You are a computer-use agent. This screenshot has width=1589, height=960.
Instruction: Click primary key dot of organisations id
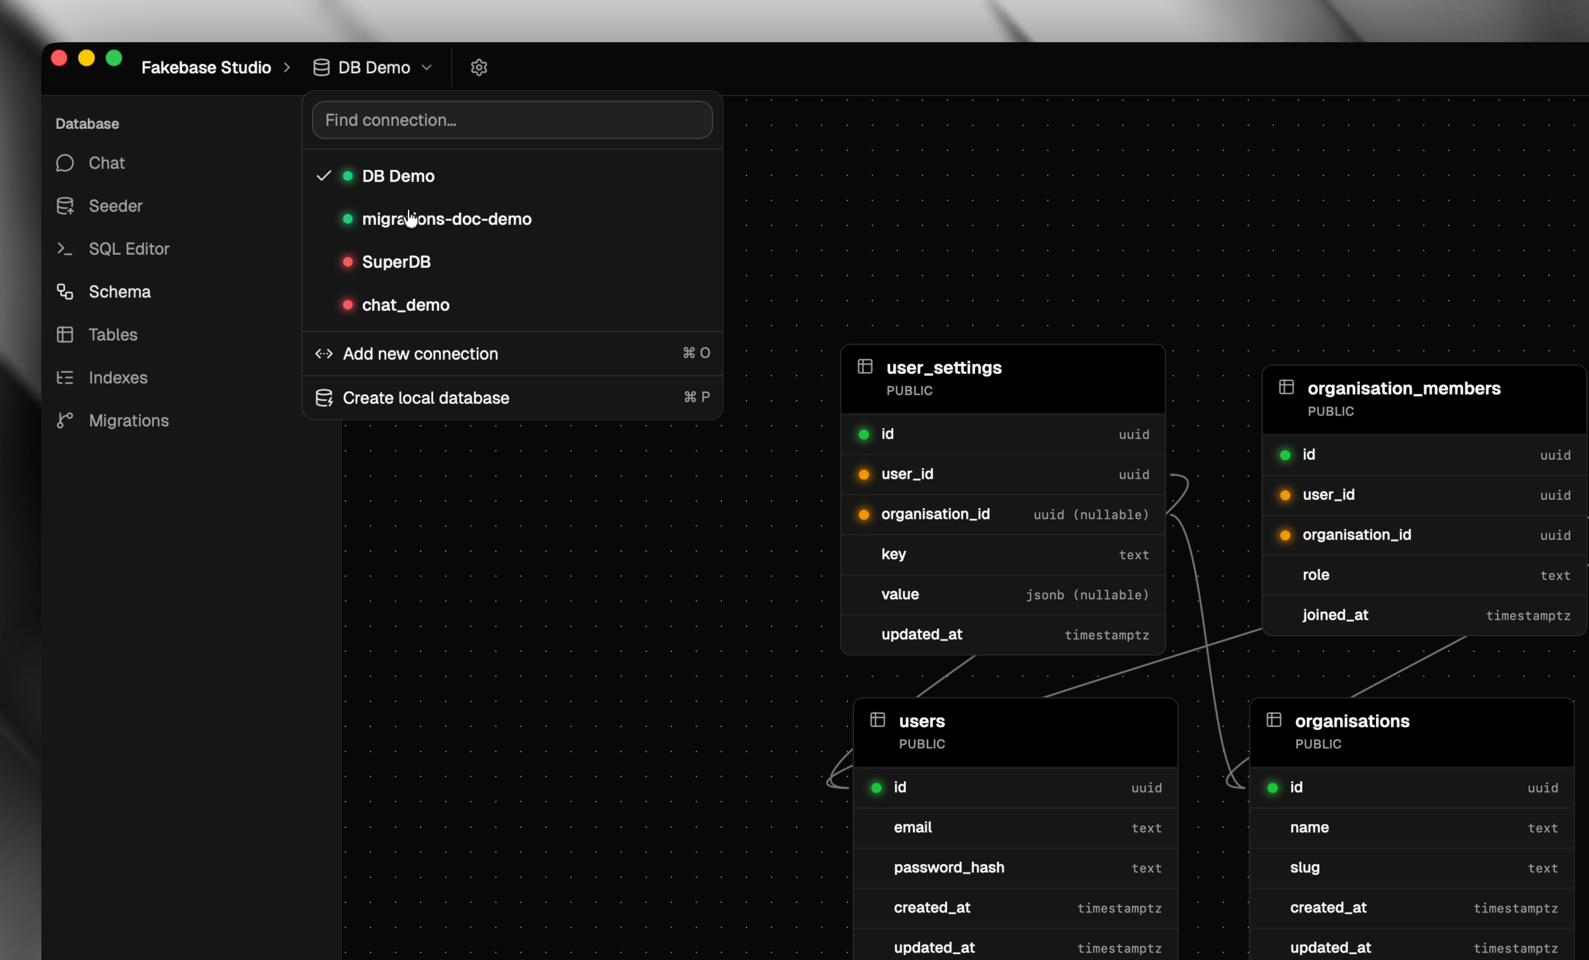point(1272,787)
